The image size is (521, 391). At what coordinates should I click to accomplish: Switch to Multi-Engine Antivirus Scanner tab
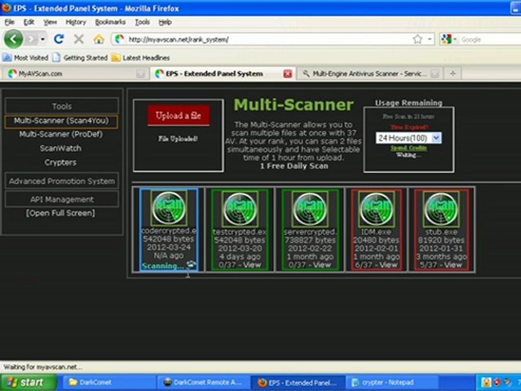click(365, 73)
